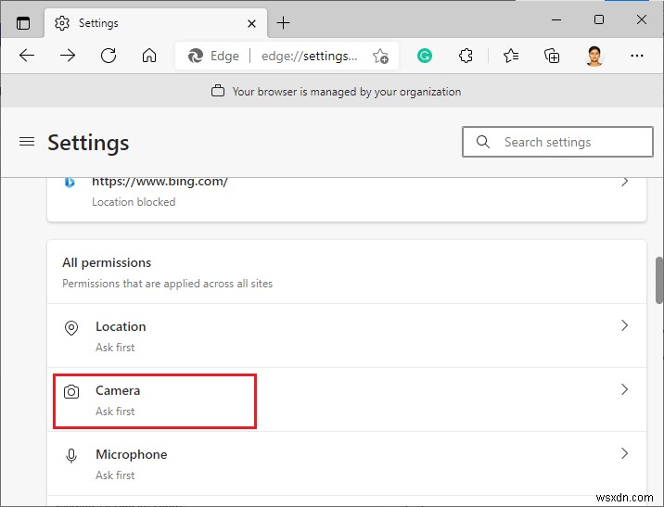Screen dimensions: 664x507
Task: Open the Collections icon
Action: pyautogui.click(x=552, y=56)
